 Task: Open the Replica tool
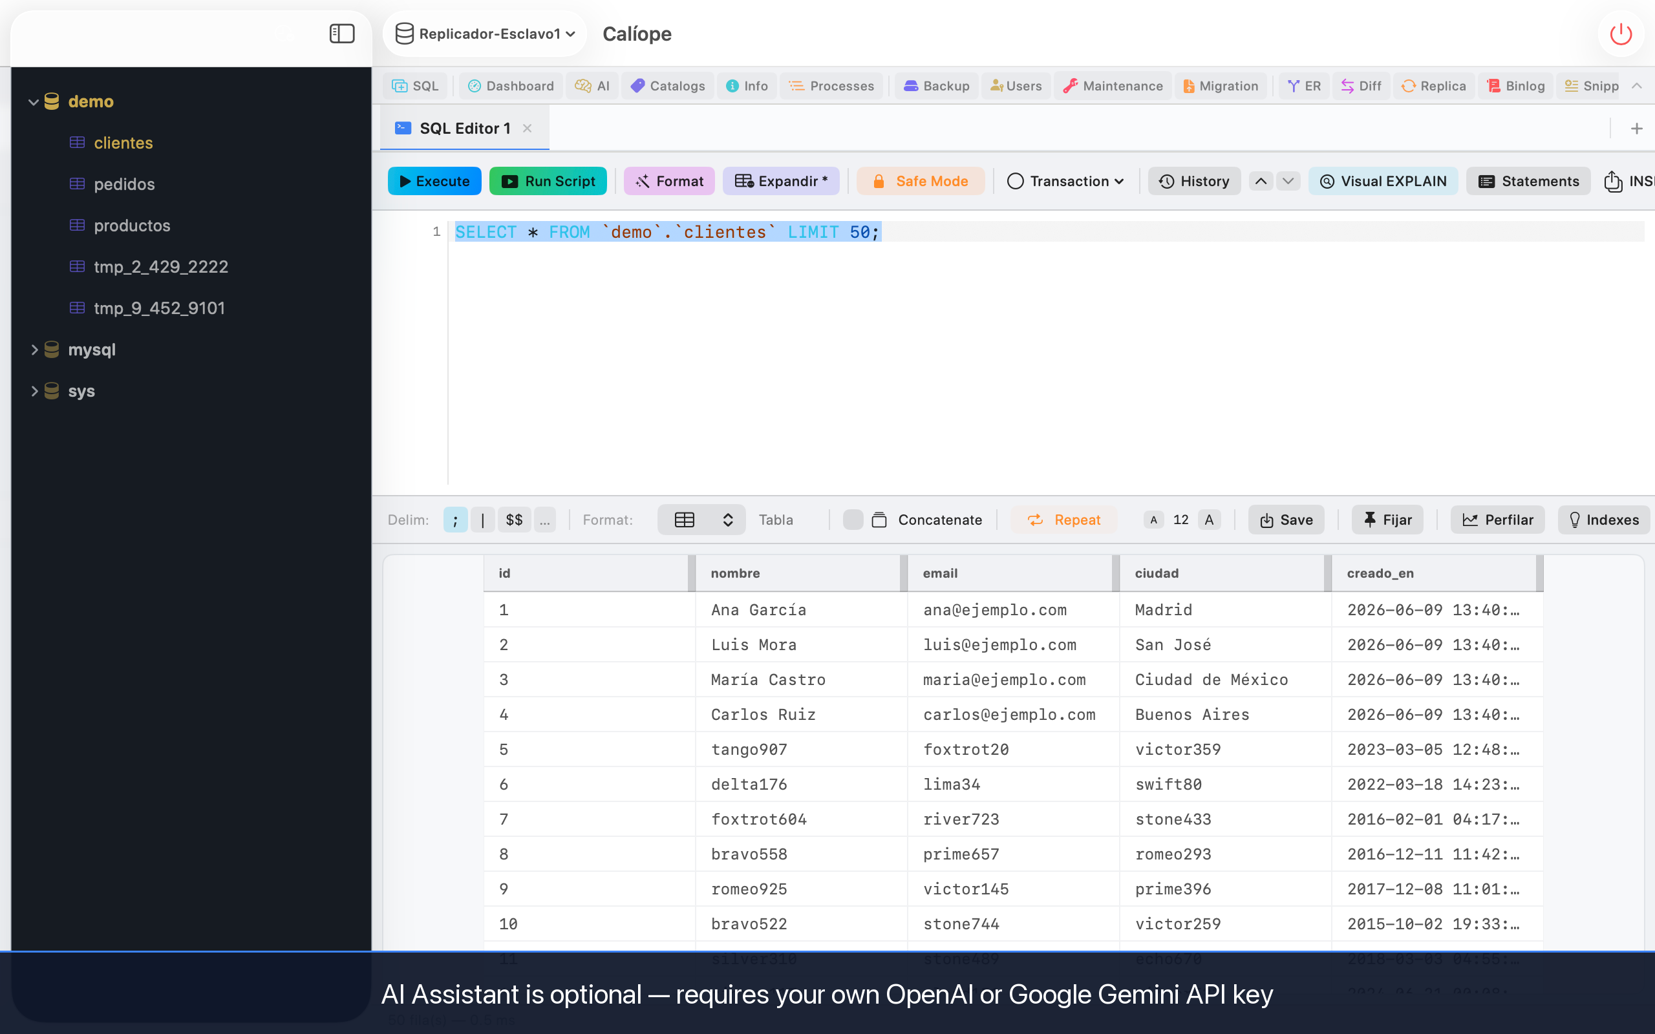1433,85
